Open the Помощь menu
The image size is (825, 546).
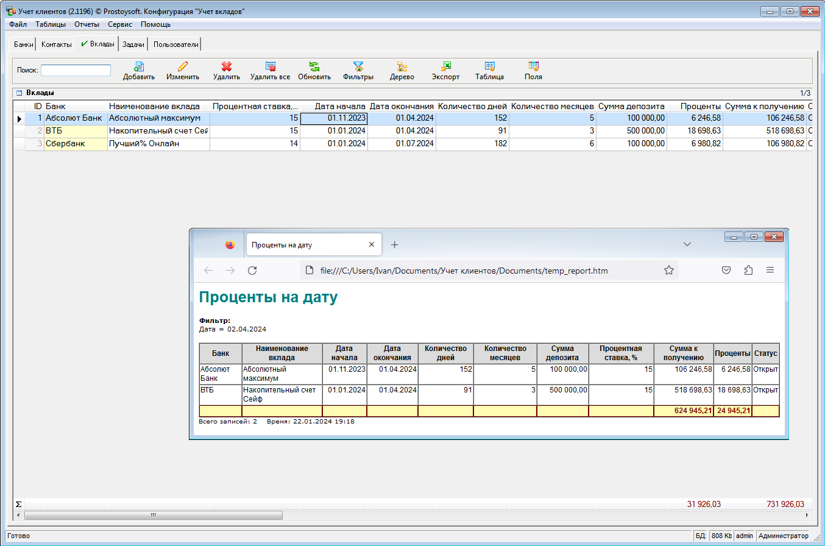[x=155, y=24]
